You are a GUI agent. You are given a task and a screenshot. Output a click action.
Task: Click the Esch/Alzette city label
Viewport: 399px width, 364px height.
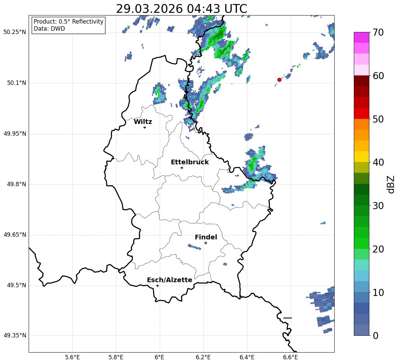170,280
